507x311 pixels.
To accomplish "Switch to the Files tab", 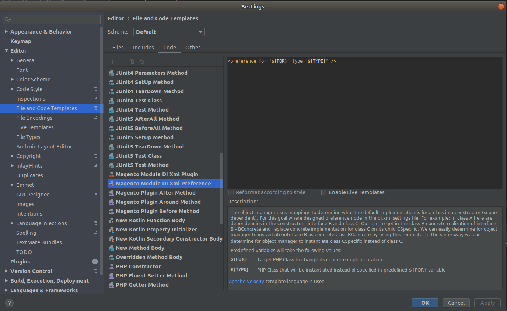I will (x=118, y=48).
